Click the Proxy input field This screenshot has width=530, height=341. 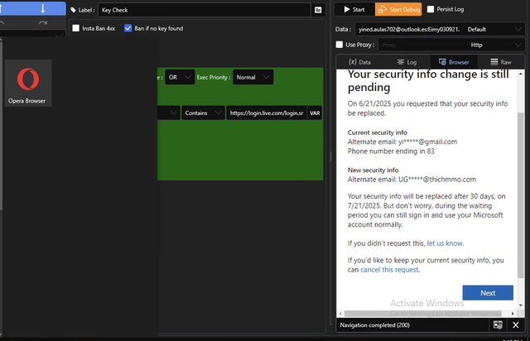coord(422,45)
